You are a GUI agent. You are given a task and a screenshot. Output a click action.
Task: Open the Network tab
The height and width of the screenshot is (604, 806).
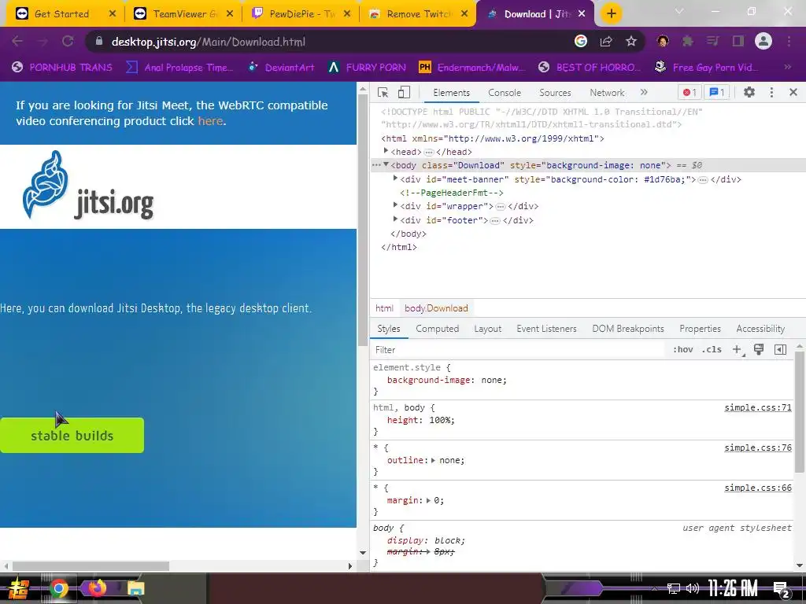[607, 93]
